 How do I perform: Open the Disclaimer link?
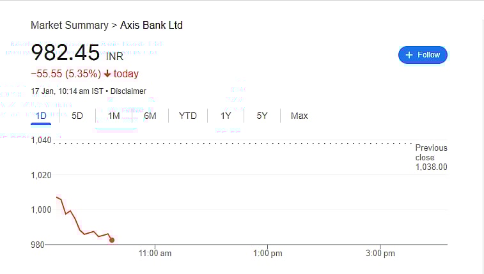pyautogui.click(x=128, y=91)
